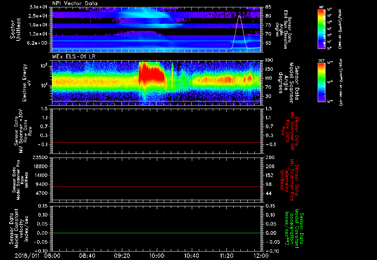Click the '30' scanner angle axis value
377x260 pixels.
[x=268, y=96]
